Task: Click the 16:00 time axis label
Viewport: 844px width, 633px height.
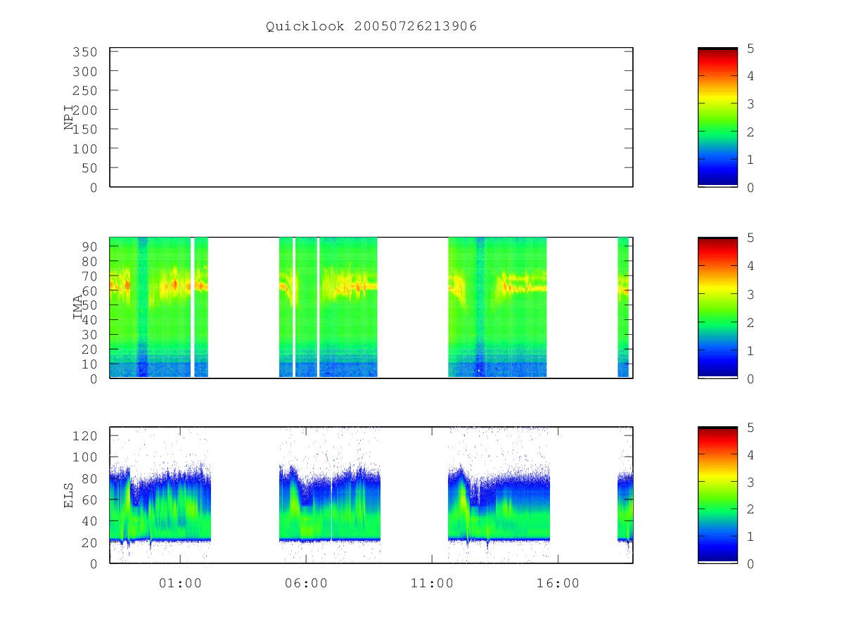Action: (x=558, y=583)
